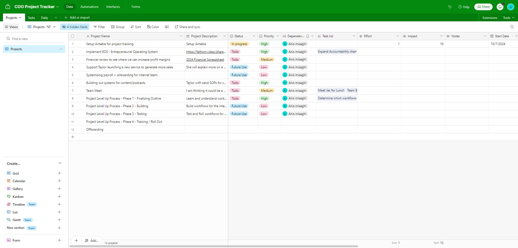The height and width of the screenshot is (248, 518).
Task: Open the Notes column dropdown
Action: (x=485, y=36)
